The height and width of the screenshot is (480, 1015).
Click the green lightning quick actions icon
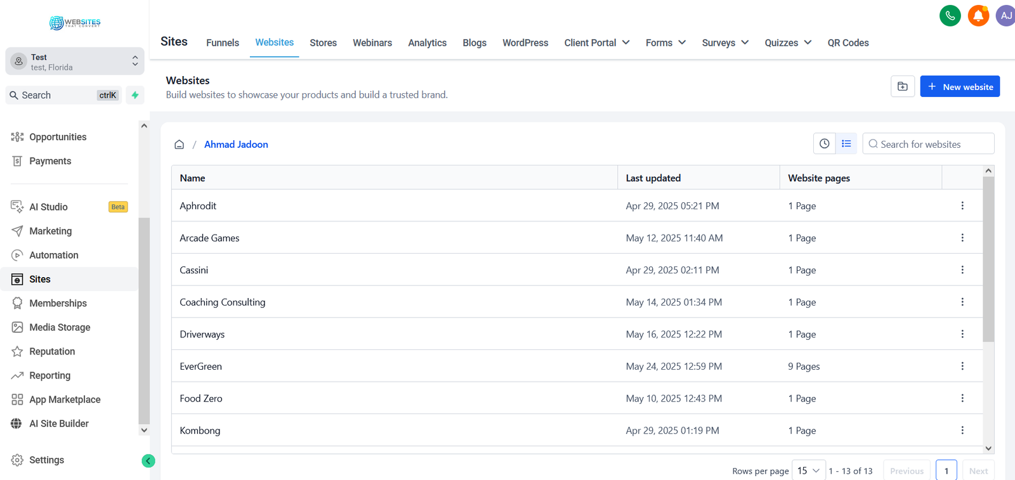click(135, 95)
